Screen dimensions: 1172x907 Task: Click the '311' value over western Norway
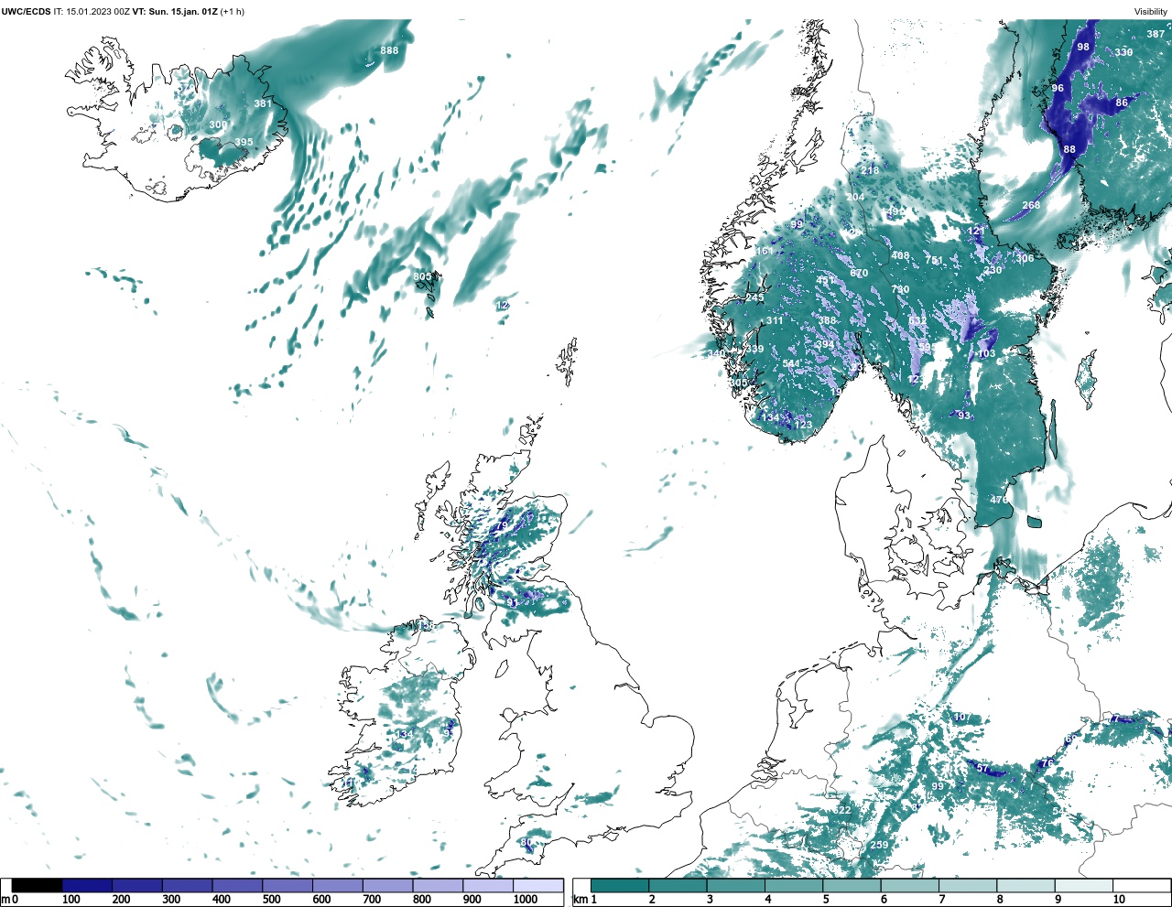(x=775, y=320)
